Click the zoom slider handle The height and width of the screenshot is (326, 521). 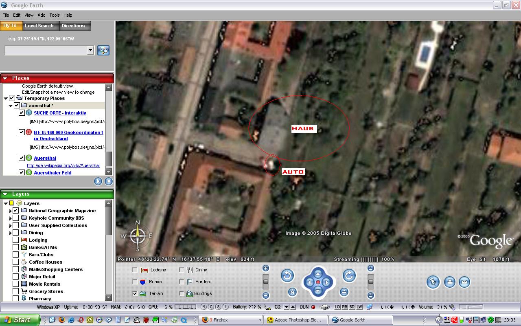click(266, 281)
